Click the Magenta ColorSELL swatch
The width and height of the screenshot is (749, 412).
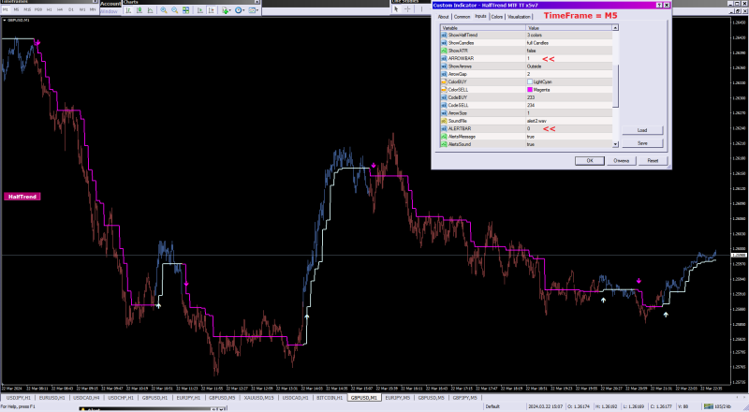coord(530,89)
